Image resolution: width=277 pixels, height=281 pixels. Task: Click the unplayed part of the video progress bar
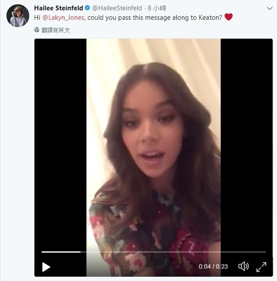pos(176,252)
